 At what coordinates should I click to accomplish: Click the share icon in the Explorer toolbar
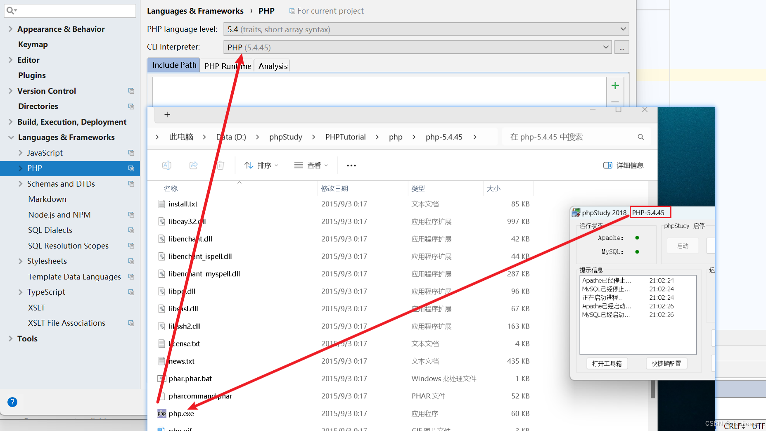pos(193,165)
